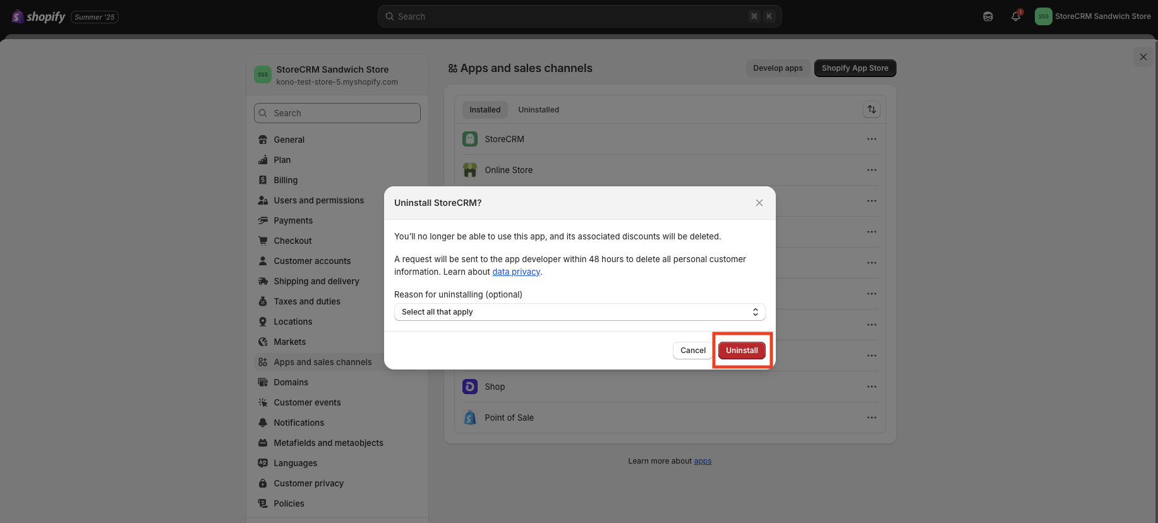Click the StoreCRM app icon

[x=470, y=139]
